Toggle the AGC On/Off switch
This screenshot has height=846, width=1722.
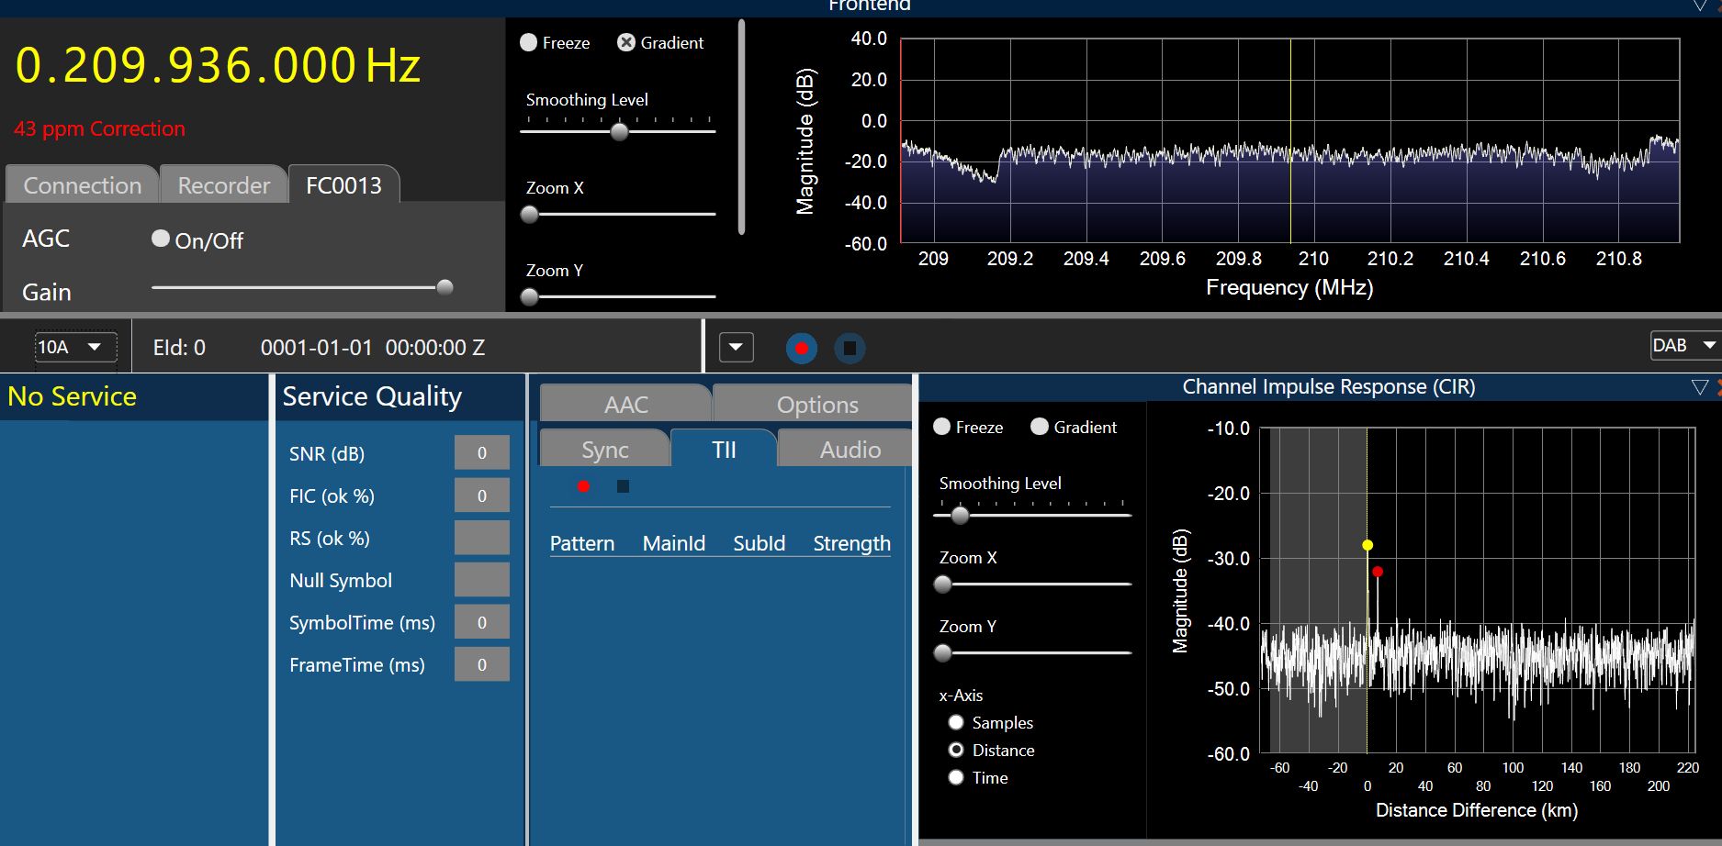161,239
